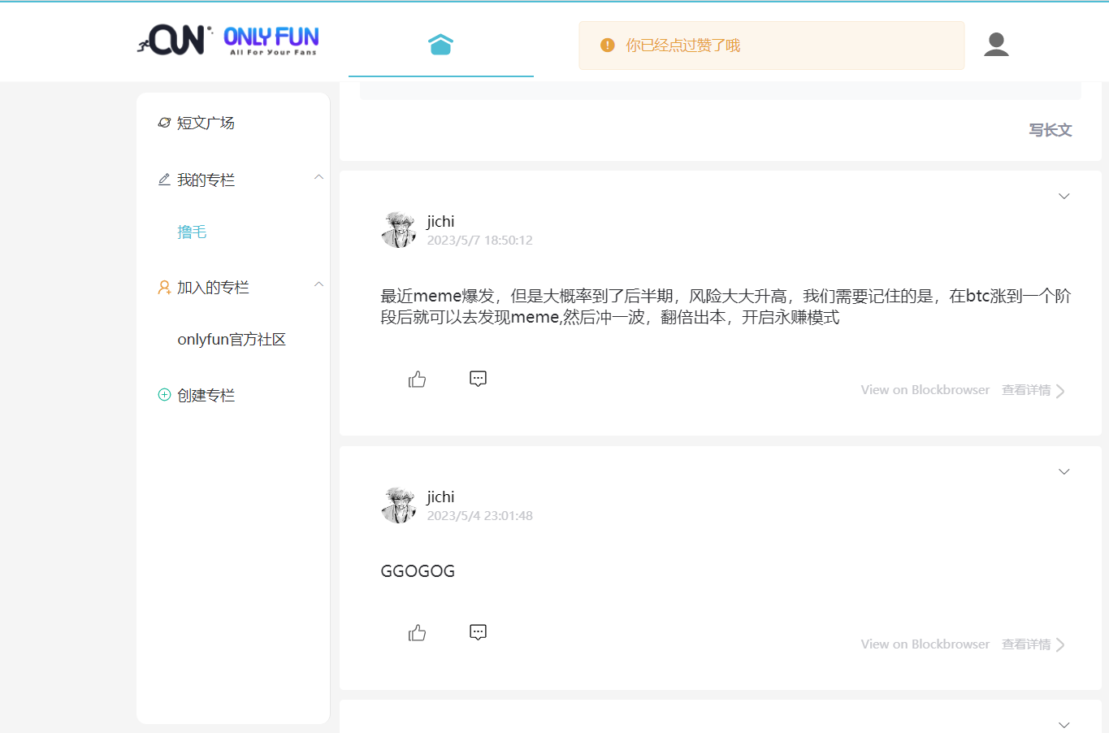Viewport: 1109px width, 733px height.
Task: Like jichi's post about meme
Action: coord(417,379)
